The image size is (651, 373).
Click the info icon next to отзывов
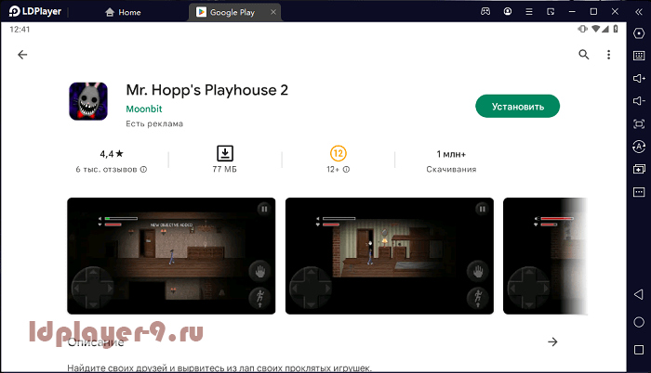click(143, 169)
